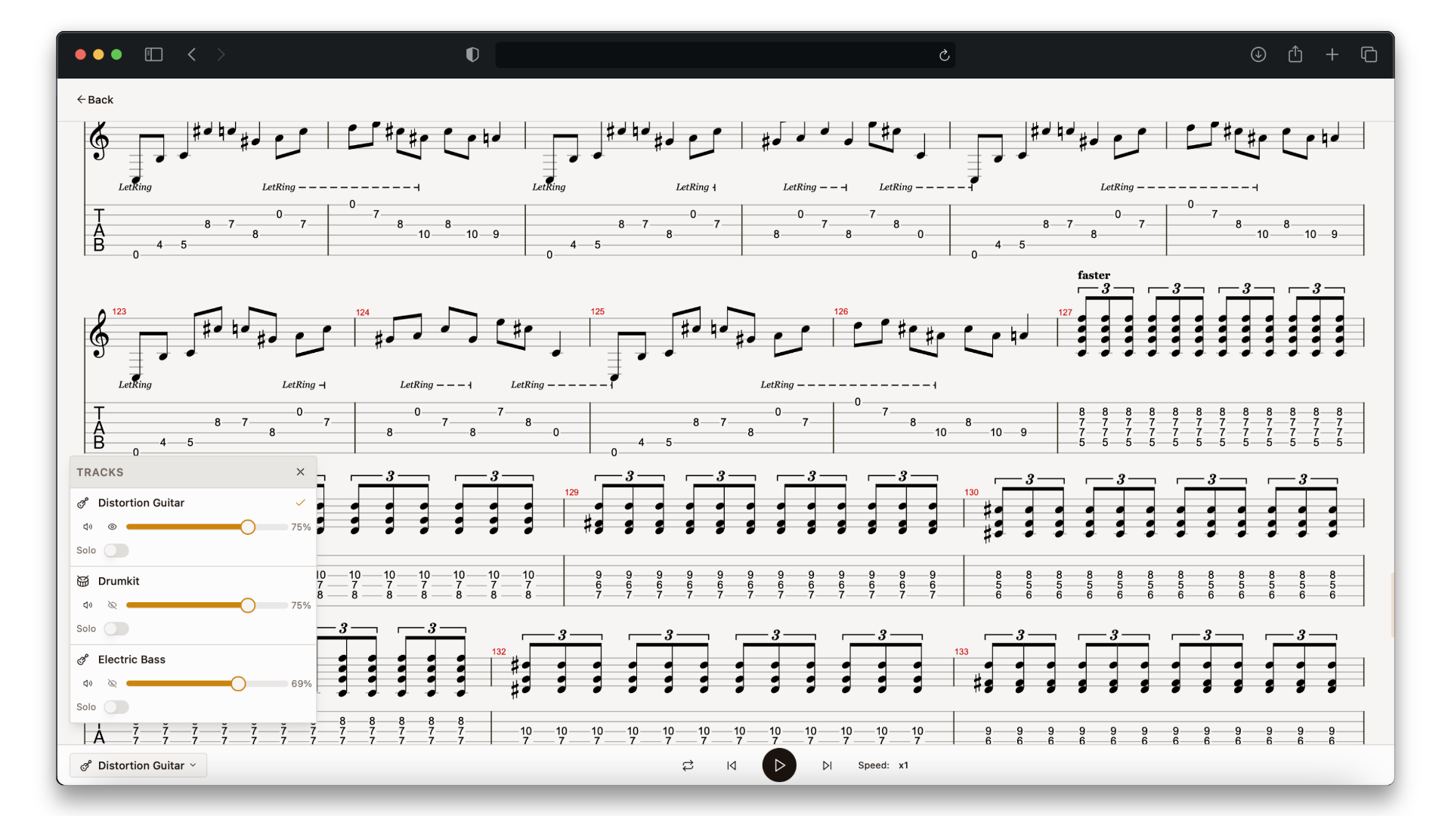Screen dimensions: 1451x816
Task: Select the guitar icon beside Distortion Guitar
Action: (x=83, y=502)
